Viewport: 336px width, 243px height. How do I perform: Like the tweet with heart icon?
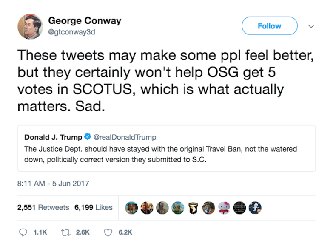pos(108,232)
